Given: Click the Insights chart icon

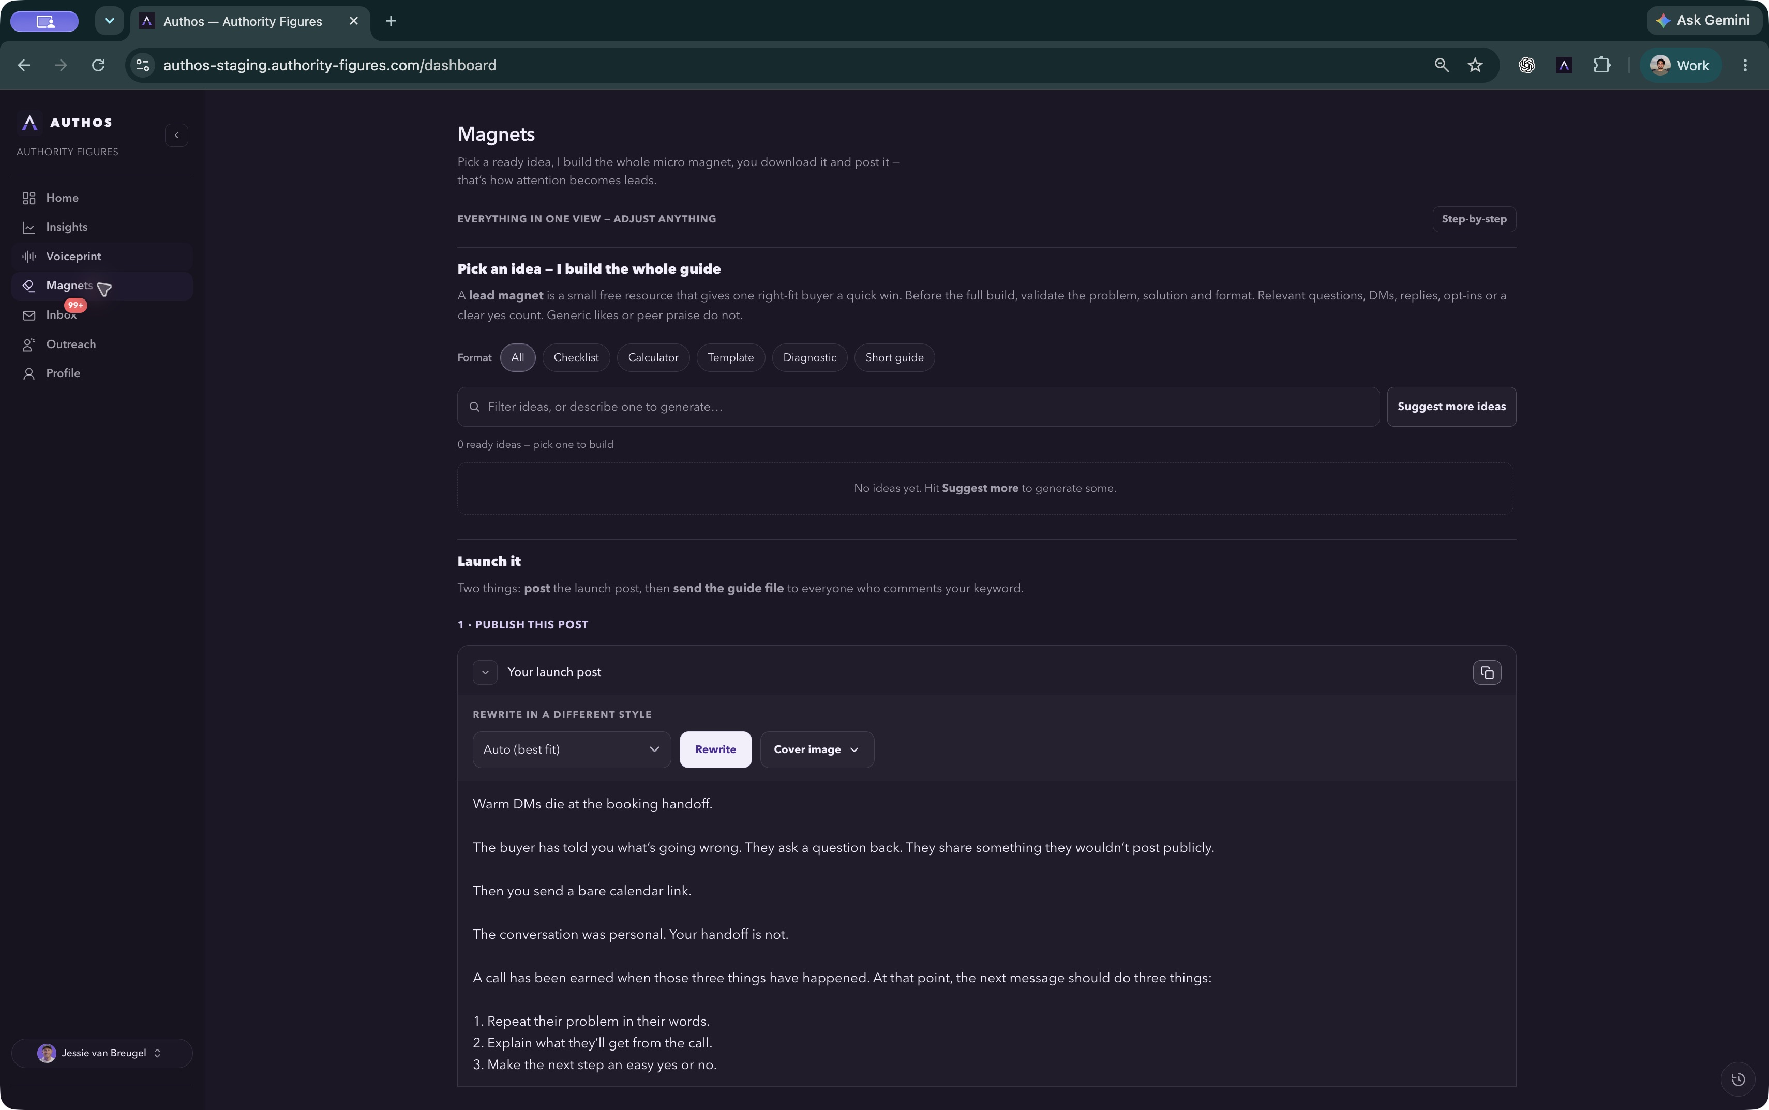Looking at the screenshot, I should pyautogui.click(x=29, y=228).
